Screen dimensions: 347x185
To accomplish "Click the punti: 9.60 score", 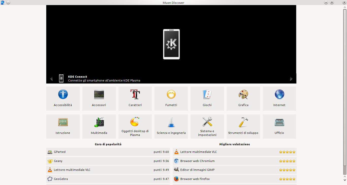I will coord(161,152).
